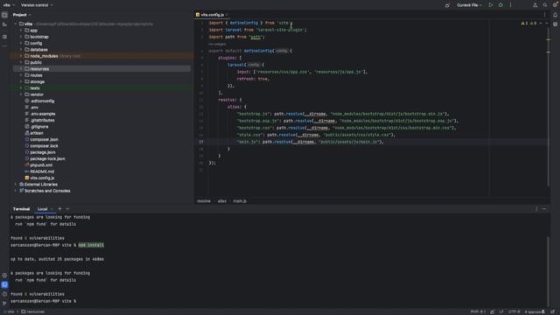Open the More Actions vertical dots menu
560x315 pixels.
click(511, 5)
